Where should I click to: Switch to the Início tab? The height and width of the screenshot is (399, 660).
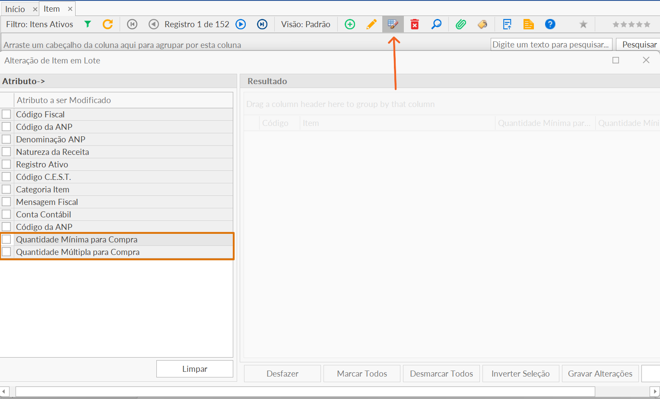tap(15, 9)
